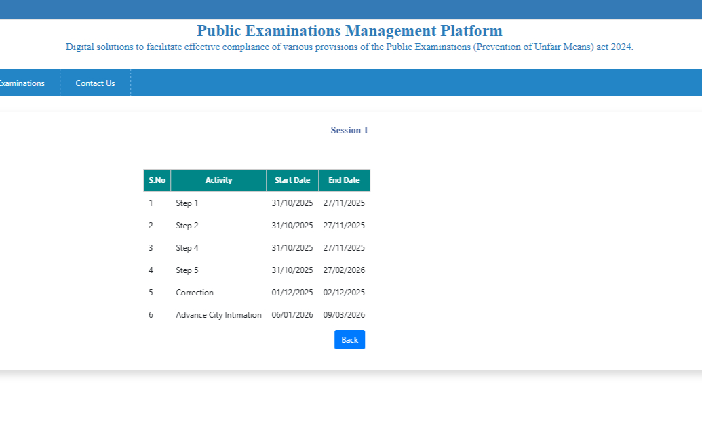Click the Start Date column header
Image resolution: width=702 pixels, height=424 pixels.
pyautogui.click(x=292, y=180)
